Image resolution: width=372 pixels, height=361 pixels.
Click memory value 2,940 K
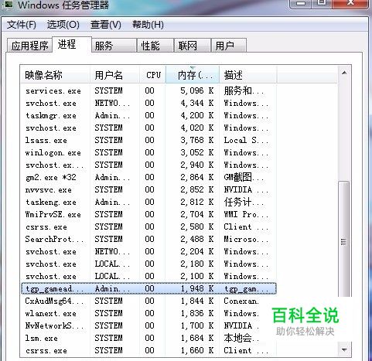pos(197,165)
